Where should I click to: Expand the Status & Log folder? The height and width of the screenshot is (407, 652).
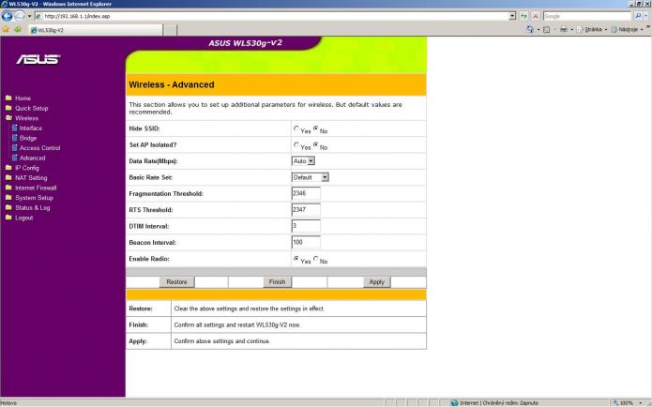coord(33,208)
